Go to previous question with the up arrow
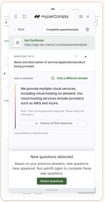Image resolution: width=105 pixels, height=202 pixels. pyautogui.click(x=76, y=56)
